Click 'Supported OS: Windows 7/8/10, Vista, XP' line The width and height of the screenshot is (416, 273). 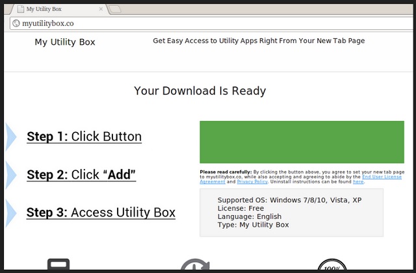[x=289, y=200]
